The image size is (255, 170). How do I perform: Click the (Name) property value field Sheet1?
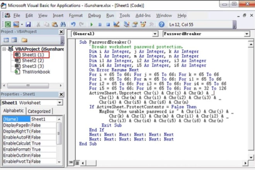pos(43,119)
